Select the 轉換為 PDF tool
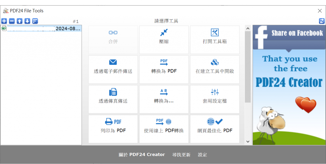 [x=164, y=69]
